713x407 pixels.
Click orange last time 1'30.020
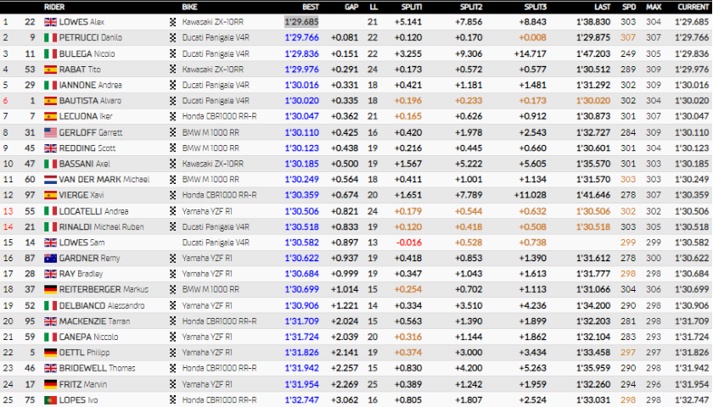593,101
